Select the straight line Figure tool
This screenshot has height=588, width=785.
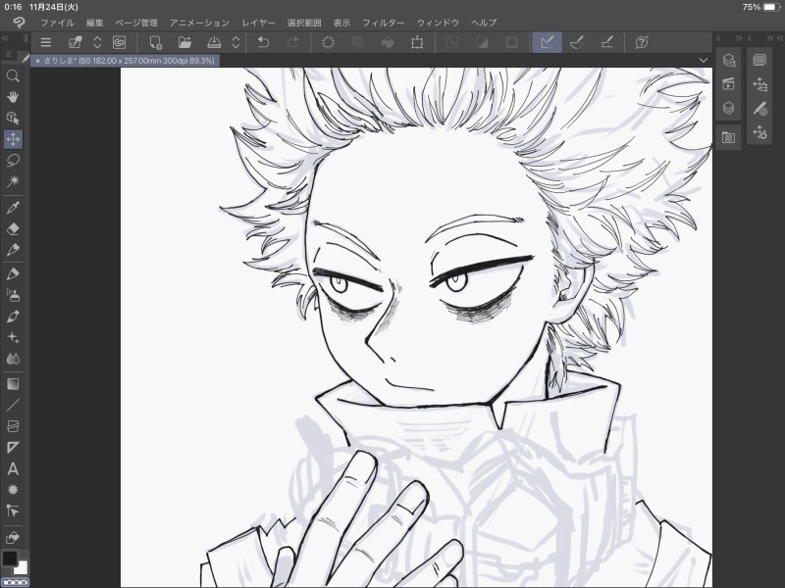pyautogui.click(x=13, y=405)
